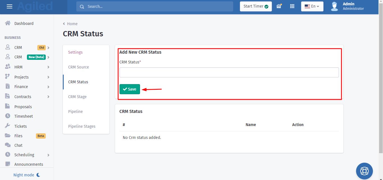The width and height of the screenshot is (383, 180).
Task: Click the CRM Status text field
Action: (x=229, y=72)
